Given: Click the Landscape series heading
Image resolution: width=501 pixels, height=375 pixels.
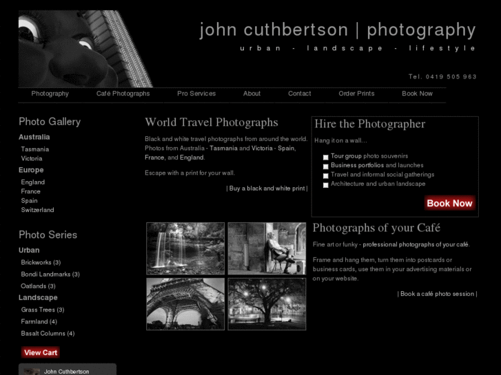Looking at the screenshot, I should (x=38, y=297).
